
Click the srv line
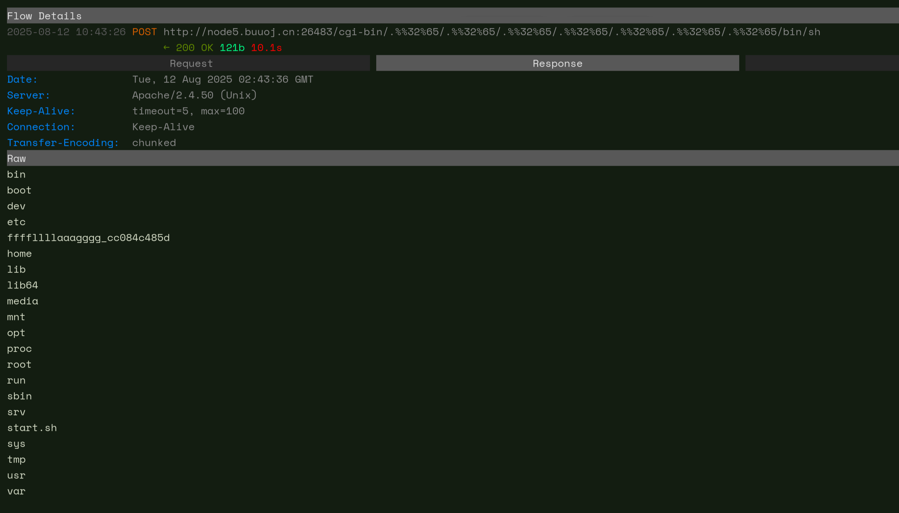[x=16, y=412]
